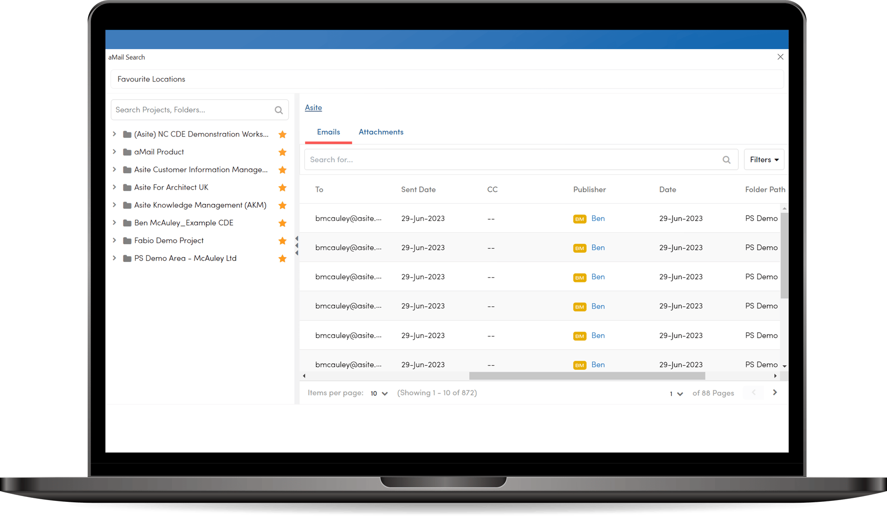The width and height of the screenshot is (887, 516).
Task: Click folder icon of Asite For Architect UK
Action: tap(127, 188)
